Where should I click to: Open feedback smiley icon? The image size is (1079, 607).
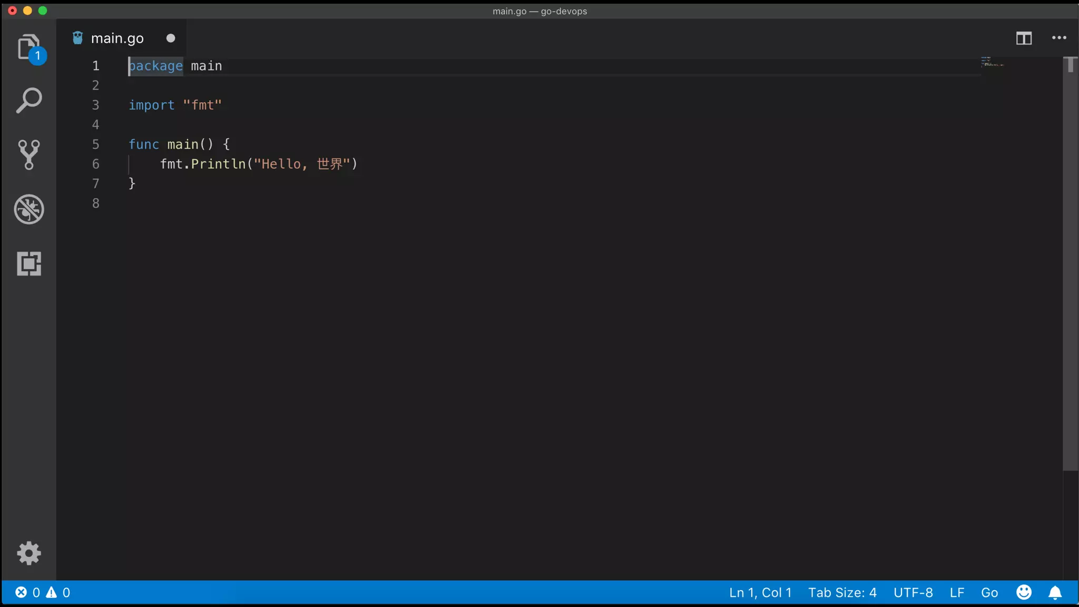[1024, 592]
